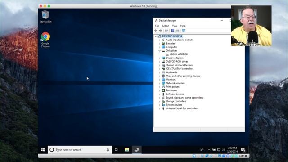Select the Print queues printer icon

(163, 87)
